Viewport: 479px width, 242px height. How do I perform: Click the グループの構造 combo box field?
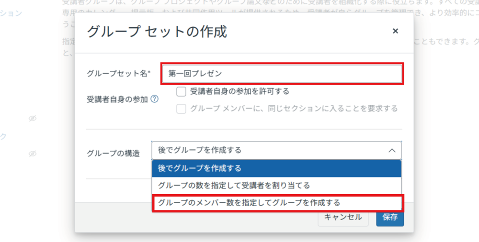pos(268,150)
